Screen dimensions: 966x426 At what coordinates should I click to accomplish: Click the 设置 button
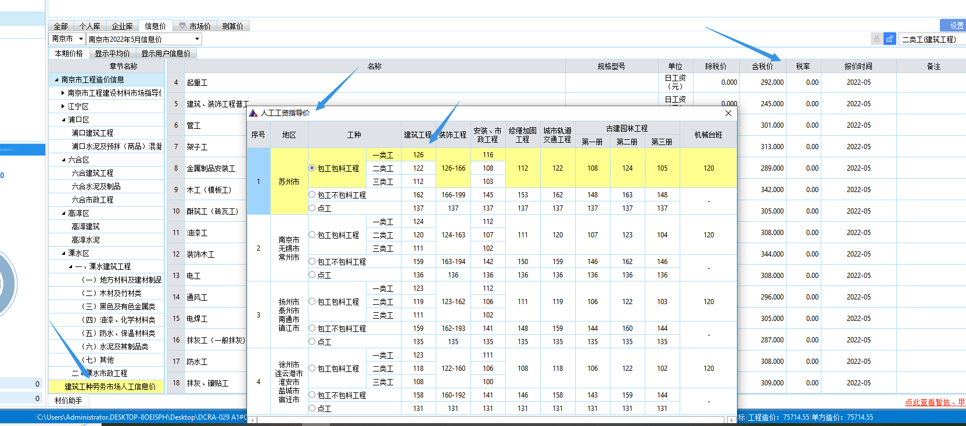tap(953, 25)
